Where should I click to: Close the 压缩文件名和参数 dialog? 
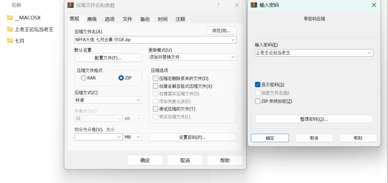click(x=237, y=5)
